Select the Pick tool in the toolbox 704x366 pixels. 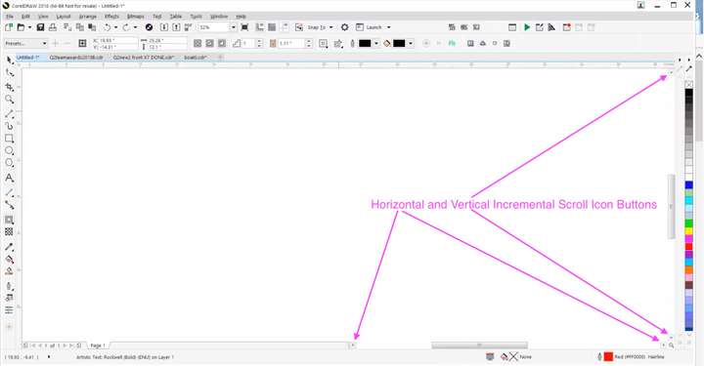tap(10, 61)
